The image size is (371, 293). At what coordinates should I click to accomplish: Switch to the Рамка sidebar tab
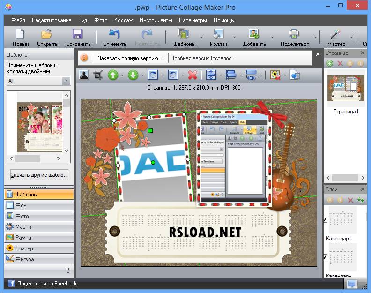(x=39, y=237)
